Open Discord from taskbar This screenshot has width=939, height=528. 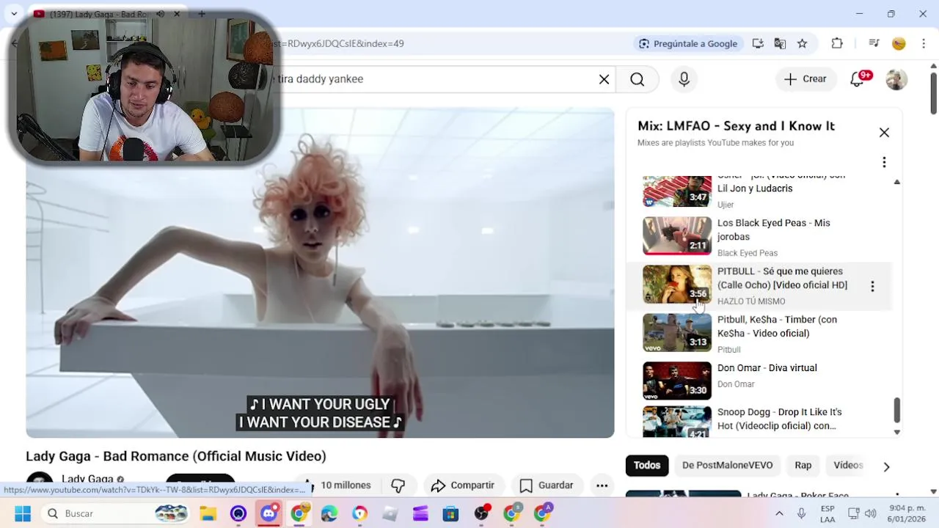(x=268, y=513)
